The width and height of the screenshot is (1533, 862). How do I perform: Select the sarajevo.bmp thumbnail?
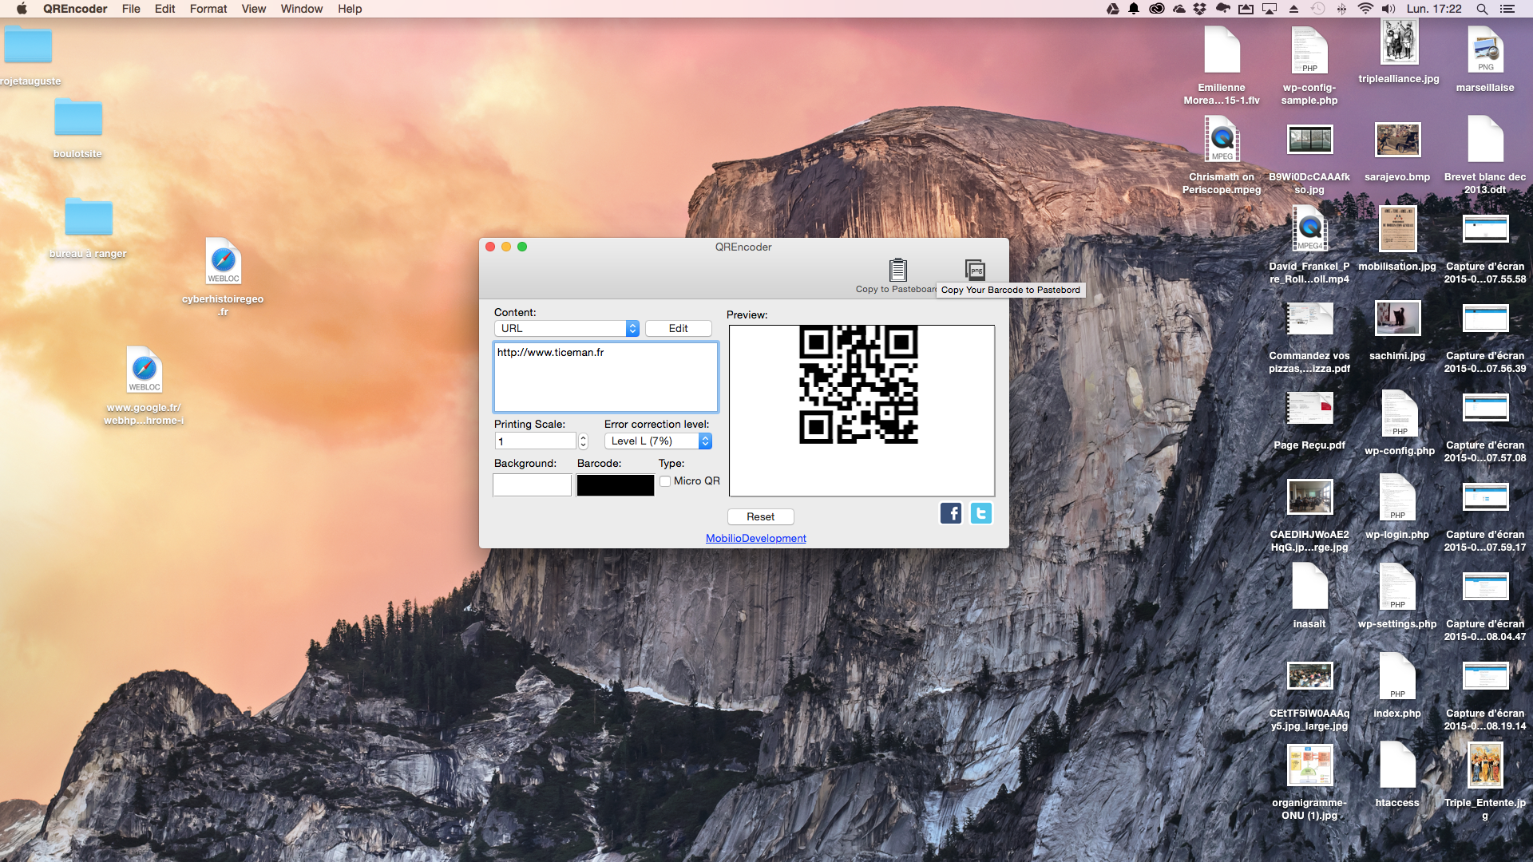[x=1397, y=140]
